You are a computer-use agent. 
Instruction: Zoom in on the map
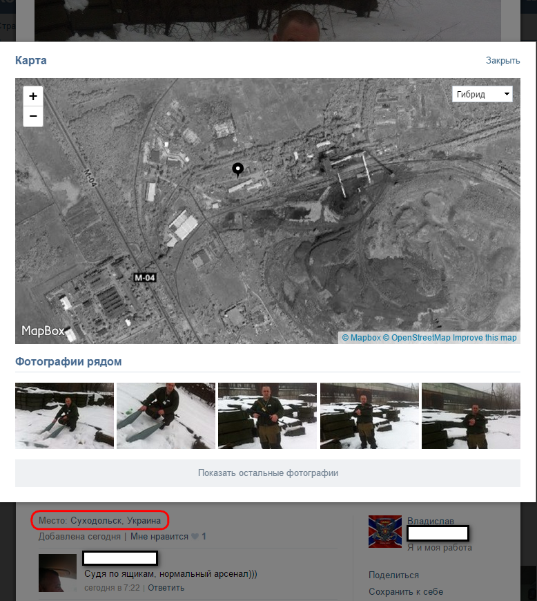pyautogui.click(x=33, y=96)
